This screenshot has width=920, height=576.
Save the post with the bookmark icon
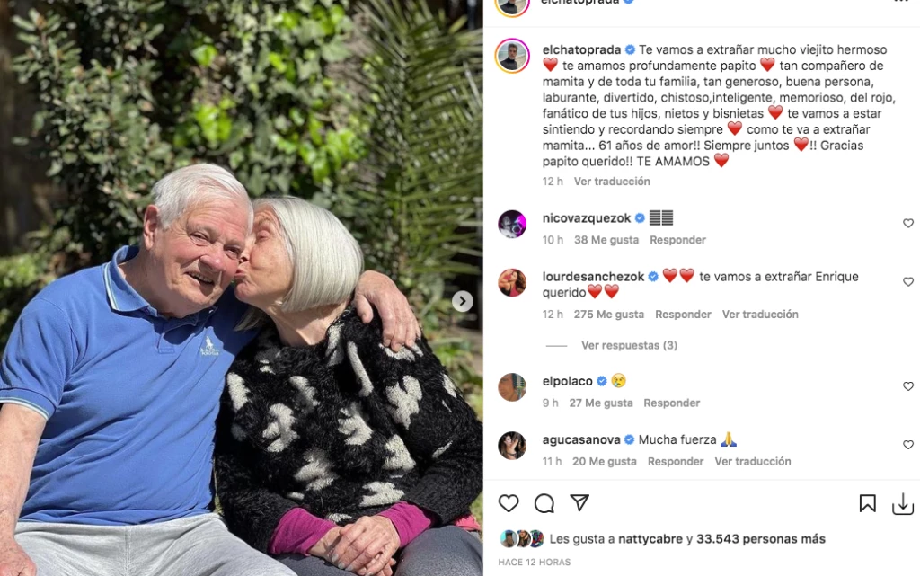pyautogui.click(x=867, y=503)
